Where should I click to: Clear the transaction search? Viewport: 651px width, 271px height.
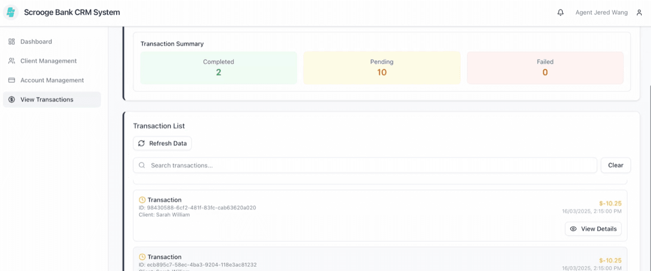click(x=616, y=165)
